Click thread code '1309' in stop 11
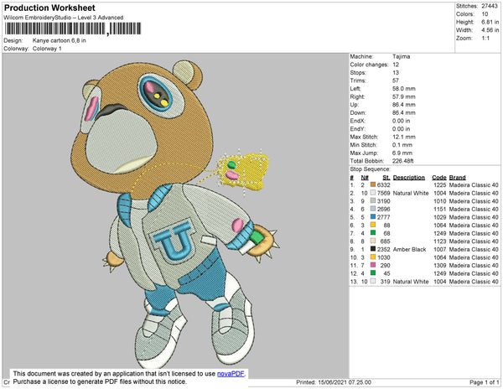503x389 pixels. [440, 265]
